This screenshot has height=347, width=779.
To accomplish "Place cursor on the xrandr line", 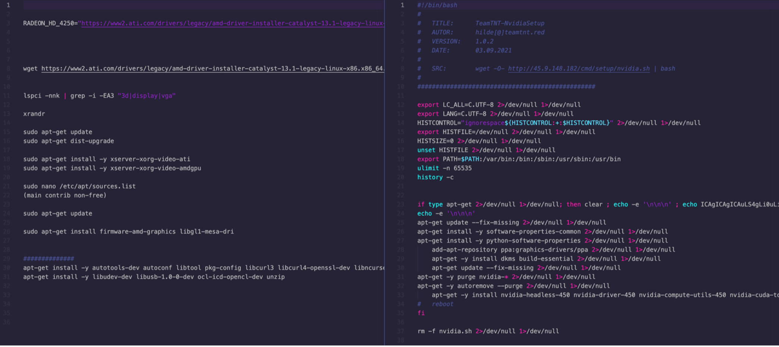I will click(34, 114).
